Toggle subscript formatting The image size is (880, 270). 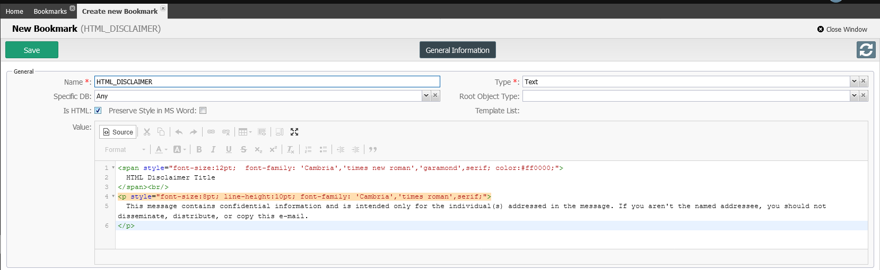click(258, 150)
